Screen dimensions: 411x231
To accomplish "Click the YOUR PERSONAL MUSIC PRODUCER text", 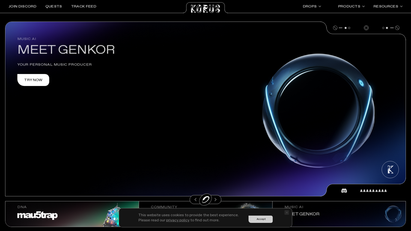I will tap(54, 65).
